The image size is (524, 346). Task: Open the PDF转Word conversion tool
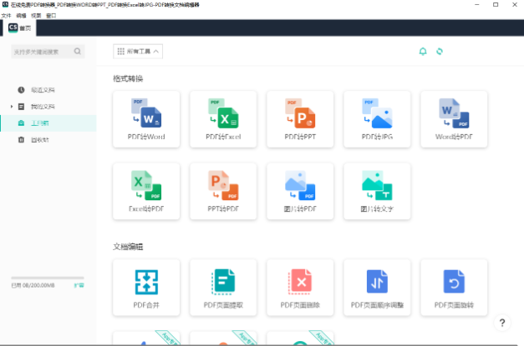click(x=146, y=119)
